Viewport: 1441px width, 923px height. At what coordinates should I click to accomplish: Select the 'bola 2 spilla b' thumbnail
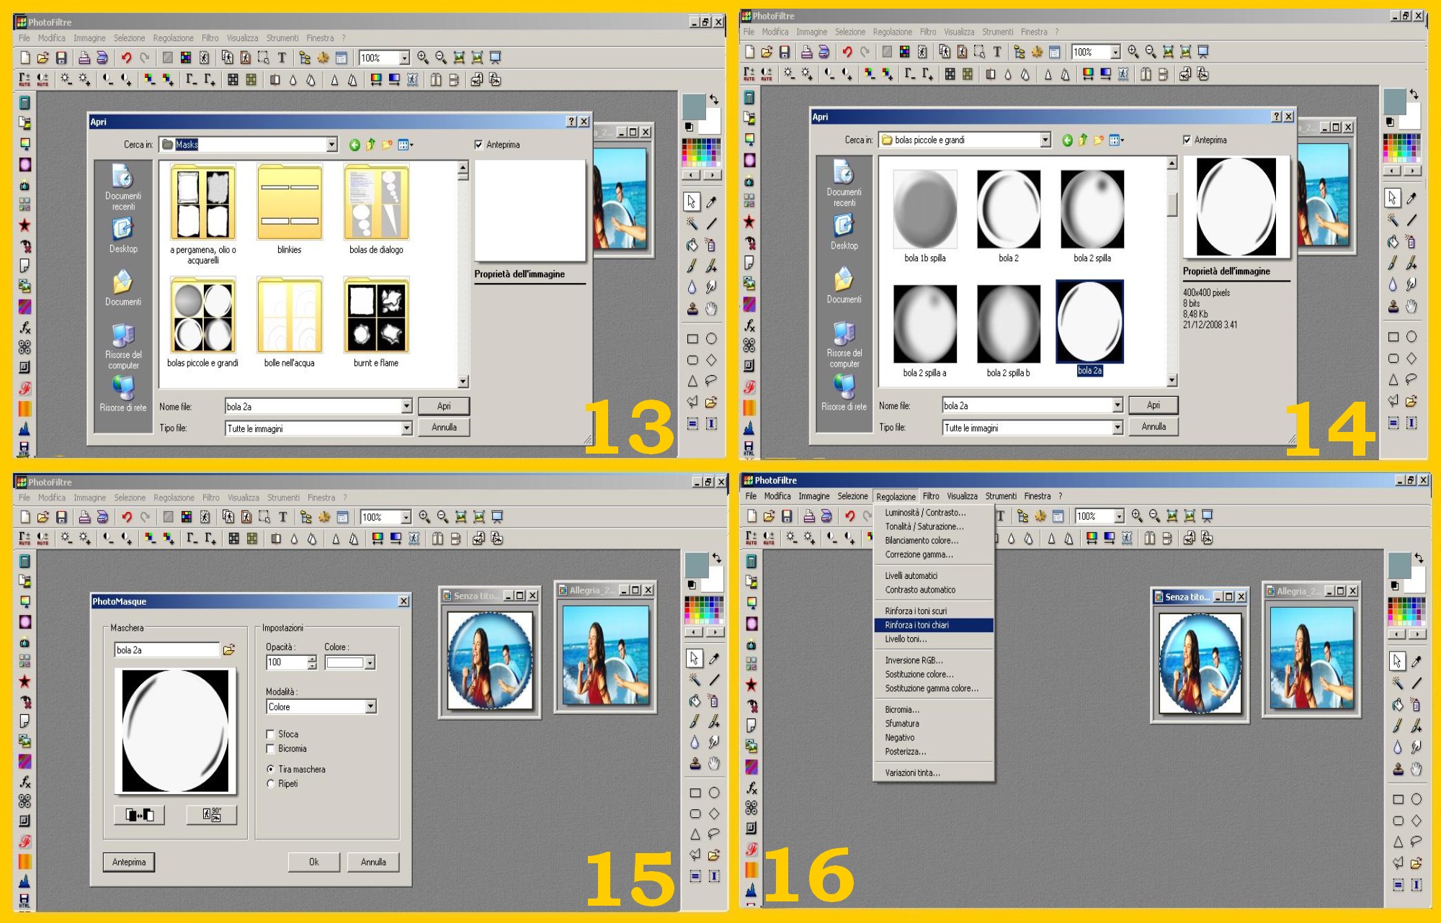(x=1008, y=324)
